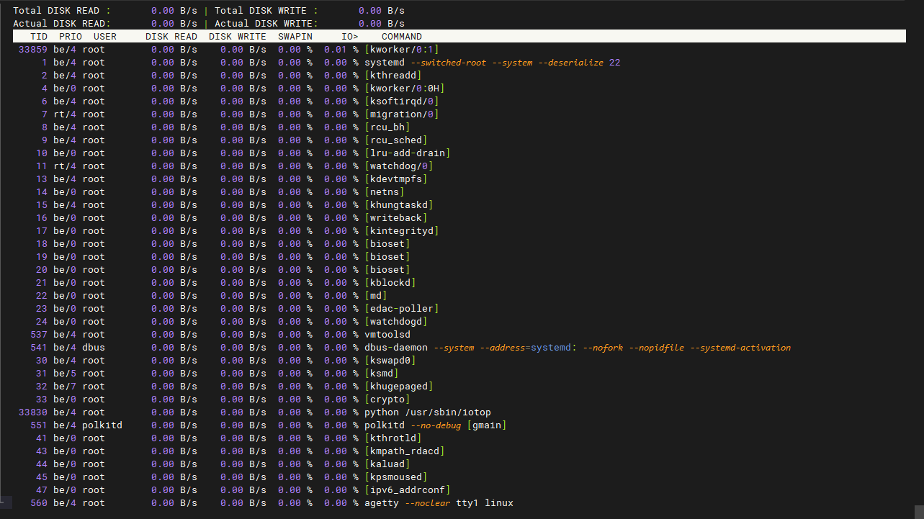Click the [bioset] command for TID 20
Screen dimensions: 924x519
[x=387, y=270]
